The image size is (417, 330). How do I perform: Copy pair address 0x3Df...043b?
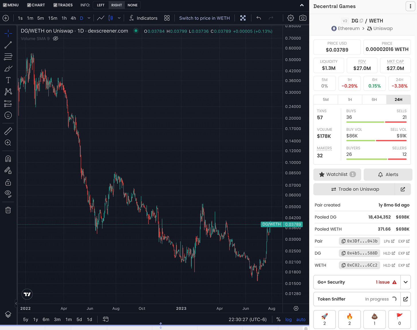359,241
